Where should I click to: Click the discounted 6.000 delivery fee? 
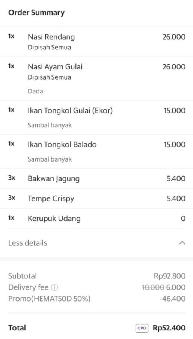click(x=176, y=287)
